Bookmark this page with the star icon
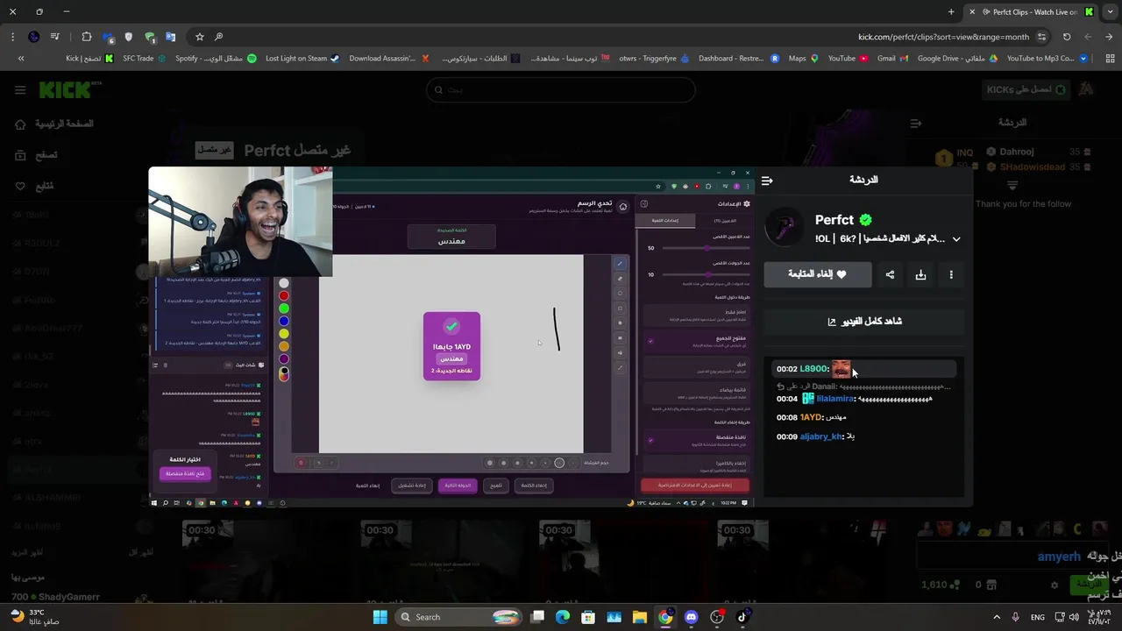Viewport: 1122px width, 631px height. coord(200,37)
